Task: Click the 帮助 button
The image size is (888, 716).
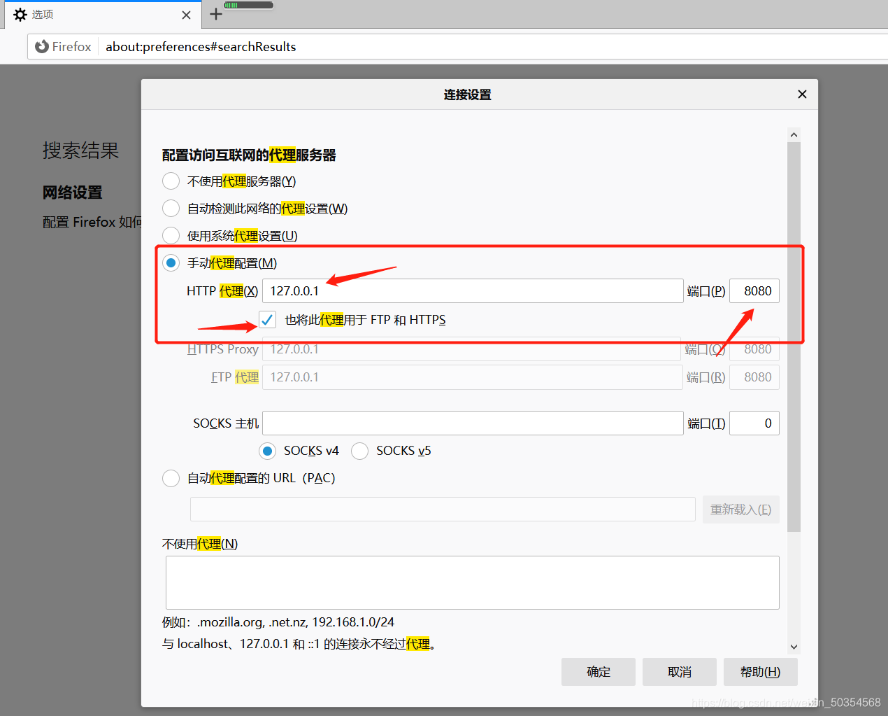Action: (761, 672)
